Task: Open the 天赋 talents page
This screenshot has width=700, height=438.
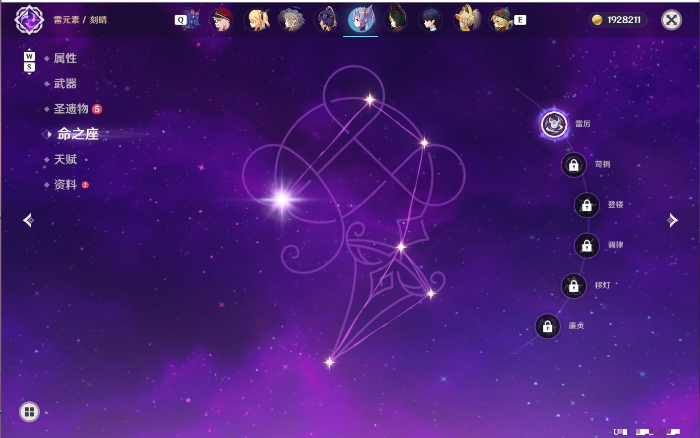Action: [x=65, y=159]
